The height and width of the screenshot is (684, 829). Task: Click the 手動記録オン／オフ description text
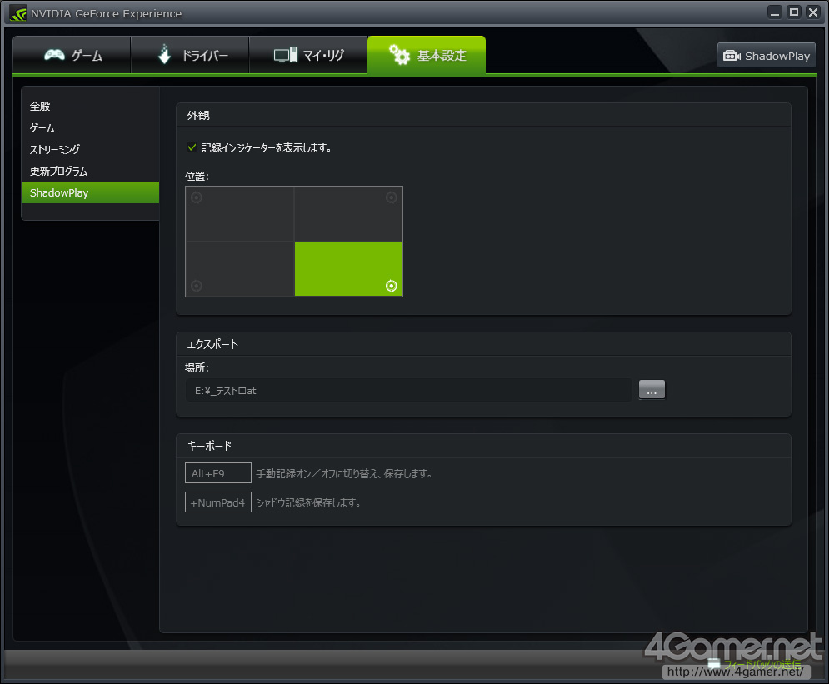[344, 473]
